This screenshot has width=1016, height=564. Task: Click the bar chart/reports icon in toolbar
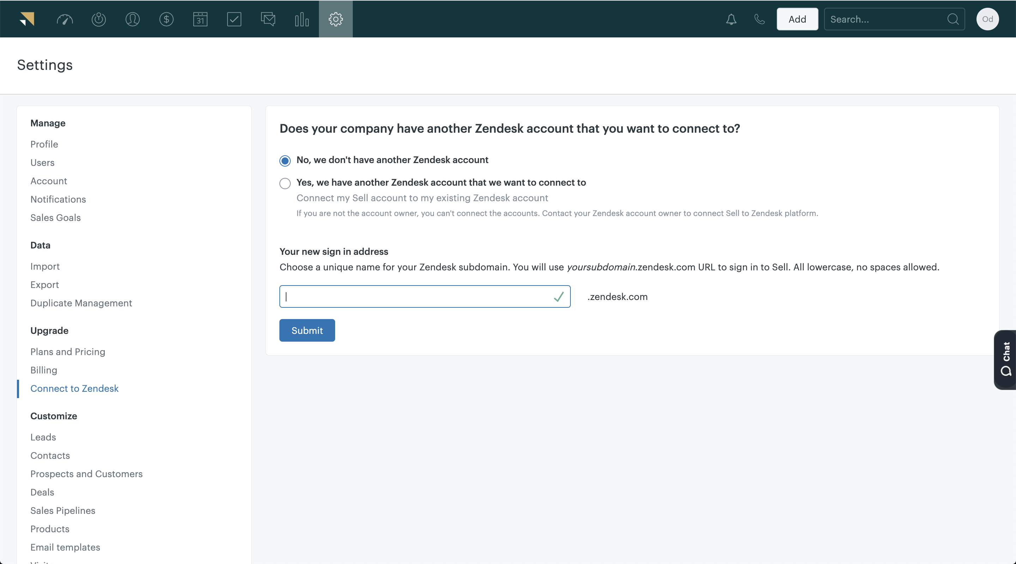pyautogui.click(x=302, y=19)
